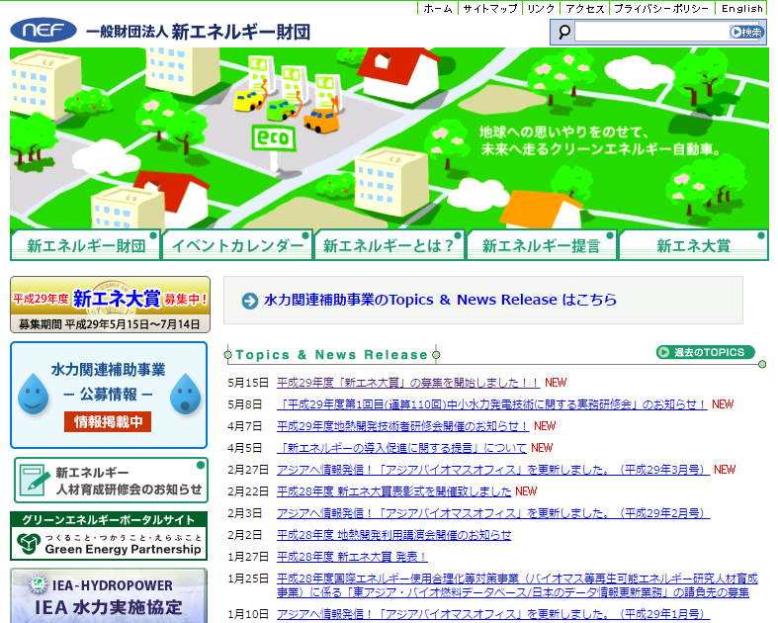
Task: Click the header text 一般財団法人 新エネルギー財団
Action: [199, 33]
